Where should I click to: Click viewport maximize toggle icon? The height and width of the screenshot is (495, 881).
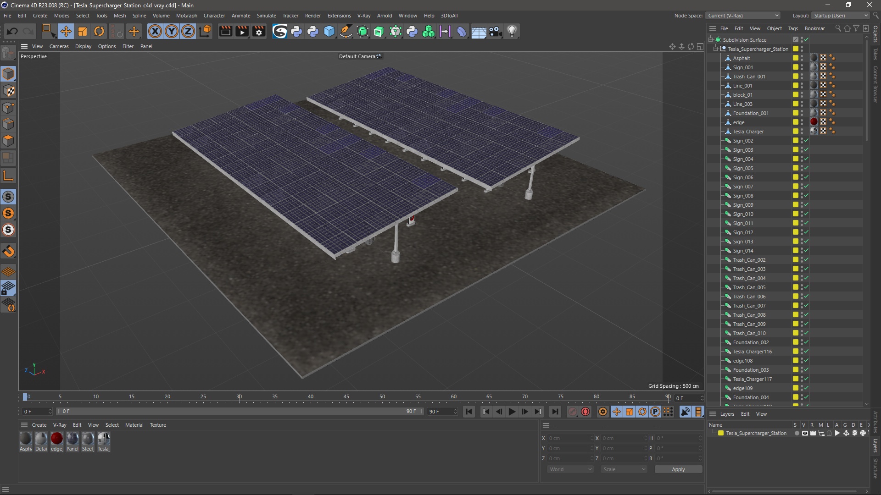[700, 46]
